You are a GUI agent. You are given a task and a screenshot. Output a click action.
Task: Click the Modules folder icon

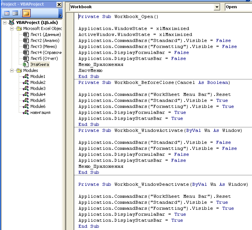click(19, 70)
